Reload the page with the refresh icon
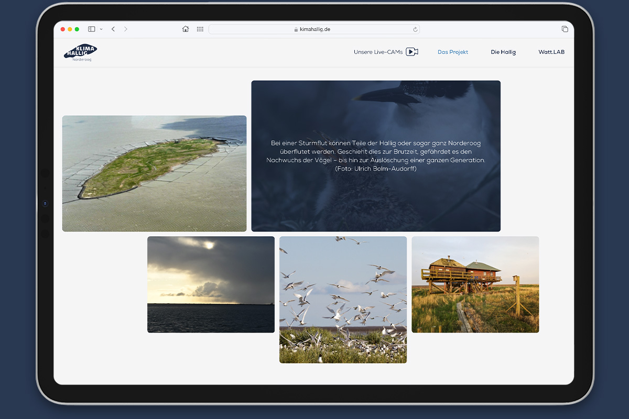629x419 pixels. (415, 30)
